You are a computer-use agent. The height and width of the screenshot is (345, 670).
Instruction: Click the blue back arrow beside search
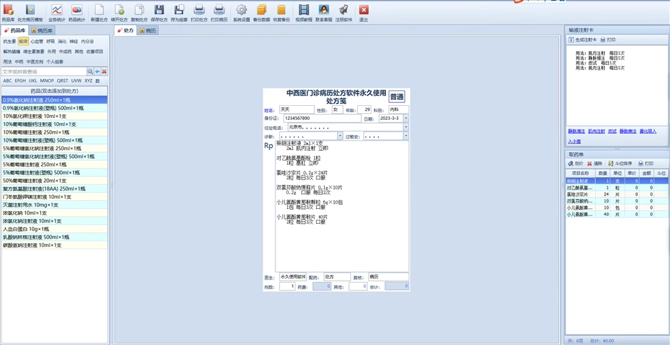97,71
